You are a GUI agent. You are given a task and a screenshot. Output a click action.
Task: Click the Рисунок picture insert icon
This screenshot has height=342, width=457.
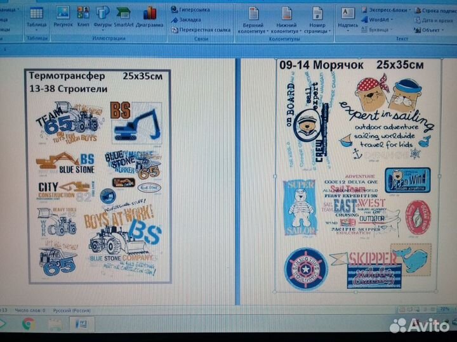click(x=63, y=16)
